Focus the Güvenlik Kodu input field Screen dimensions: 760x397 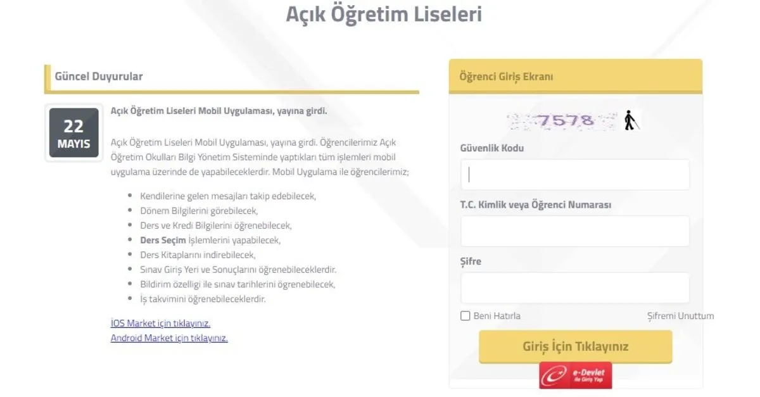574,175
